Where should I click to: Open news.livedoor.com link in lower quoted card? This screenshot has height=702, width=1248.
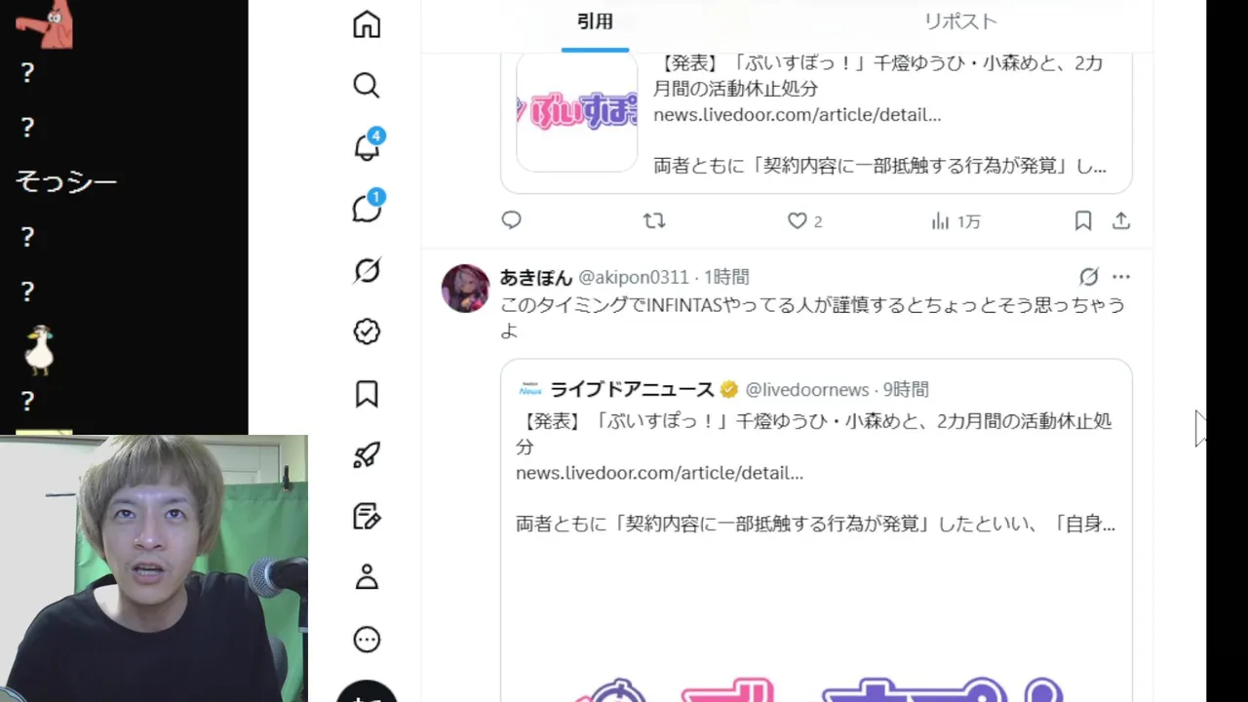coord(659,473)
